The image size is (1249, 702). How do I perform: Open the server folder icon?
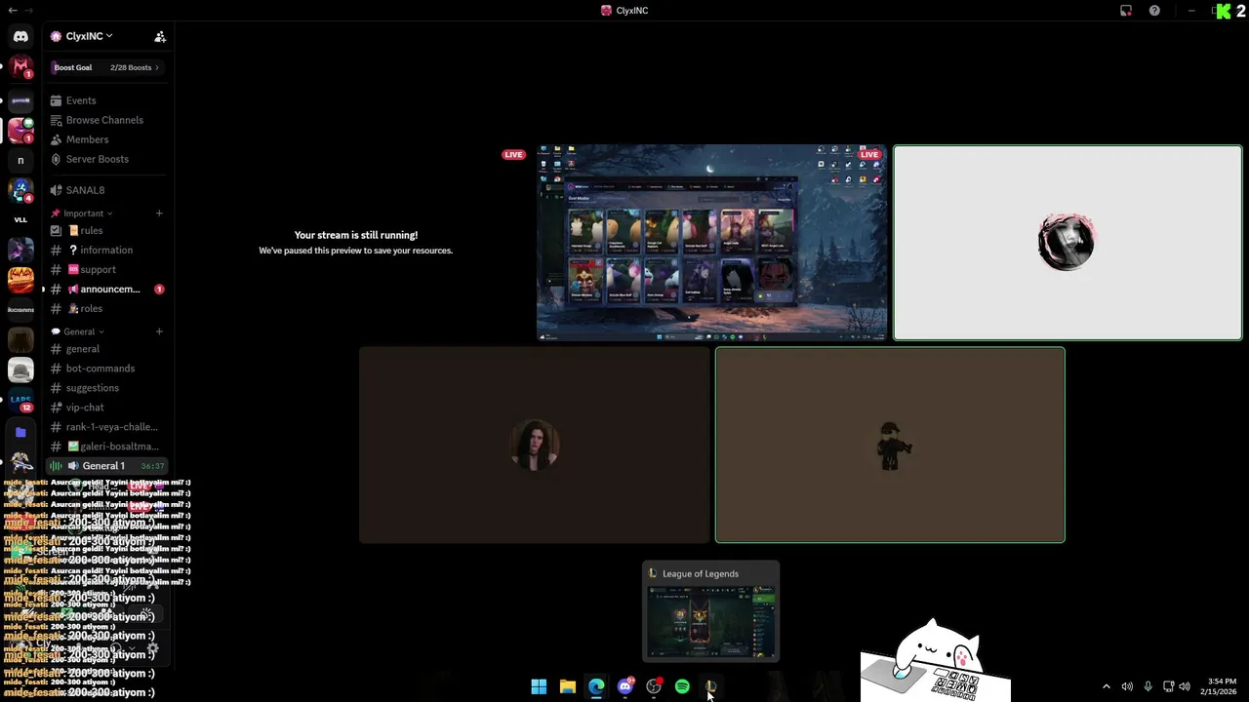tap(20, 432)
